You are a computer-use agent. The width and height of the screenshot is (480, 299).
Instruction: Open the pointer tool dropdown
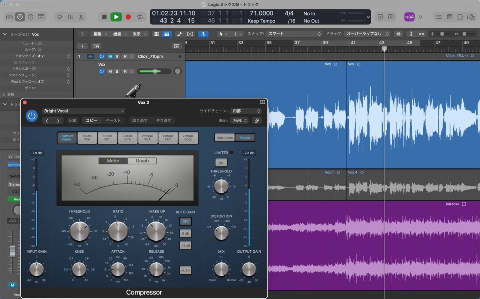pos(224,34)
